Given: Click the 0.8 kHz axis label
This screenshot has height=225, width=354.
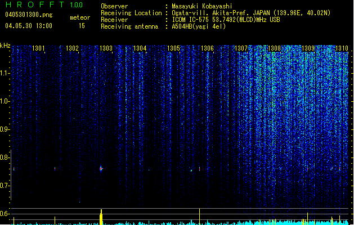Looking at the screenshot, I should pos(5,157).
